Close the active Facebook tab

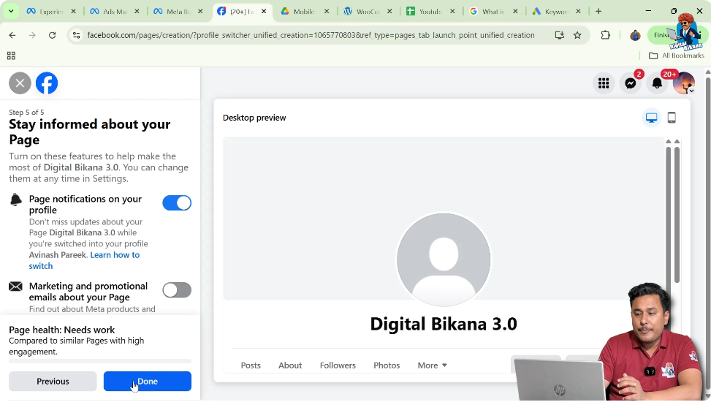pos(264,12)
